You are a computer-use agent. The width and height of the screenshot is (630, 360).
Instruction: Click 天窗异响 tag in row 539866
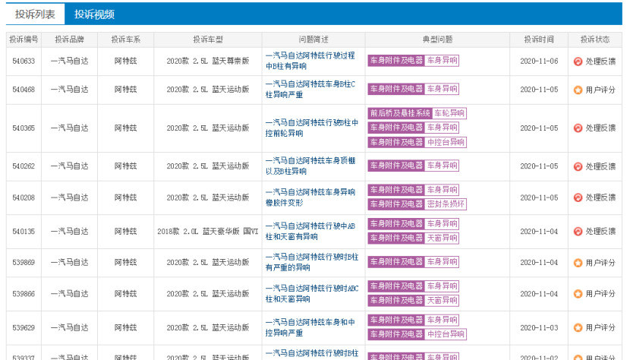coord(442,301)
